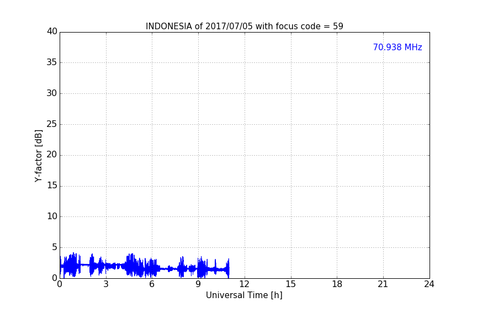Click the y-axis tick label '30'
The image size is (477, 318).
(x=52, y=93)
